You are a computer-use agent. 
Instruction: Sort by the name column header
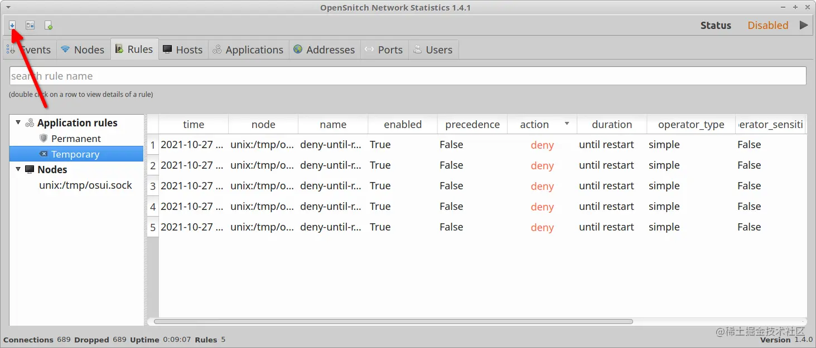coord(333,124)
